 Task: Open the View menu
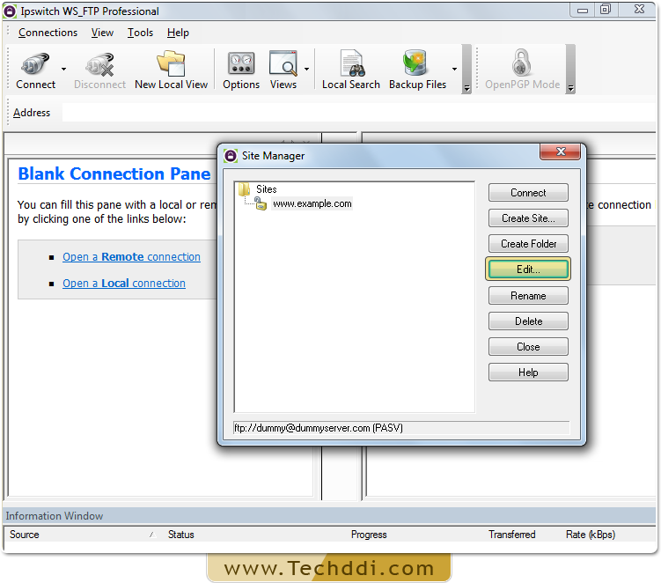click(x=102, y=33)
